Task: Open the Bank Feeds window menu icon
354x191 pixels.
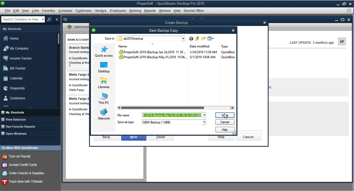Action: click(65, 19)
